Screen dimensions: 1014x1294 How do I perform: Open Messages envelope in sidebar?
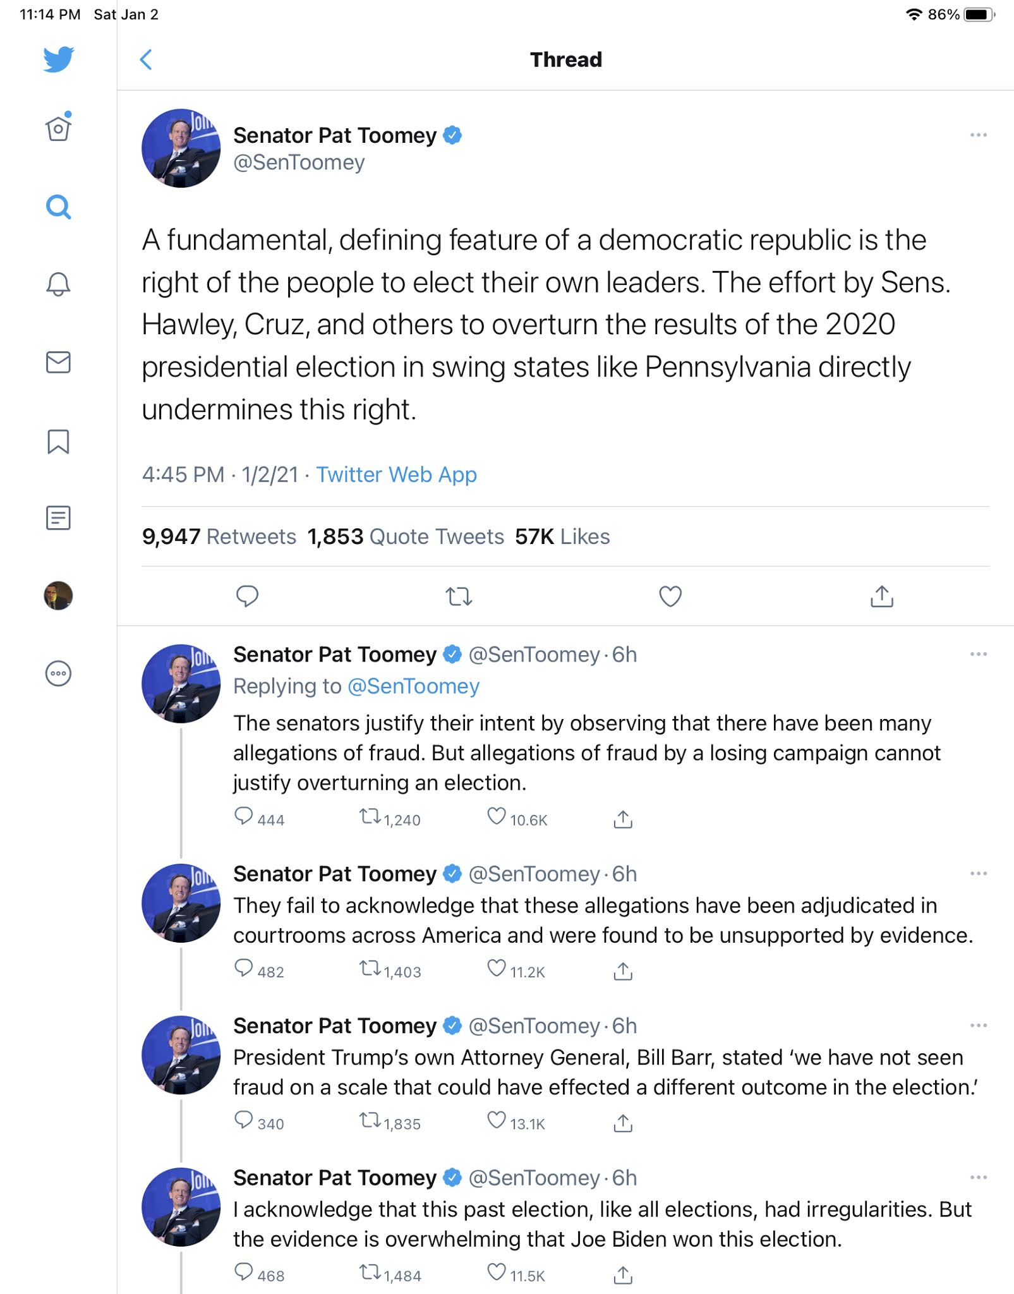[58, 362]
